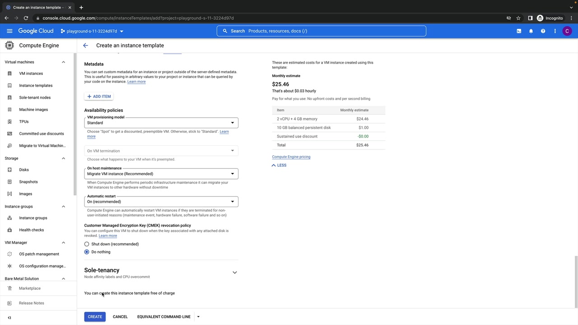578x325 pixels.
Task: Click the purple account avatar icon
Action: (x=567, y=31)
